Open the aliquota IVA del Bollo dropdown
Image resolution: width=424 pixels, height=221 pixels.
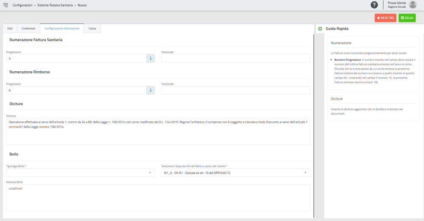tap(235, 173)
